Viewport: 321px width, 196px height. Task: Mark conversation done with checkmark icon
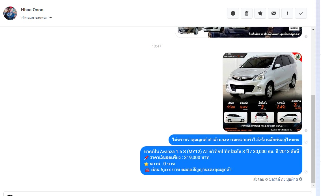(x=301, y=13)
